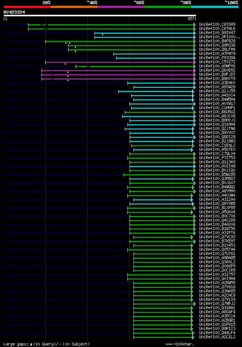Select the UniRef100_C1MHP1 label
Image resolution: width=242 pixels, height=347 pixels.
(x=217, y=108)
